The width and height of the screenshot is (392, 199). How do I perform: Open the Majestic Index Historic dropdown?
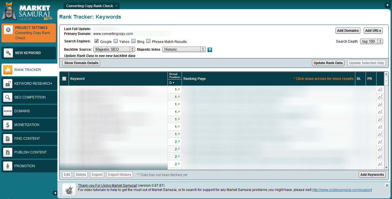click(184, 50)
